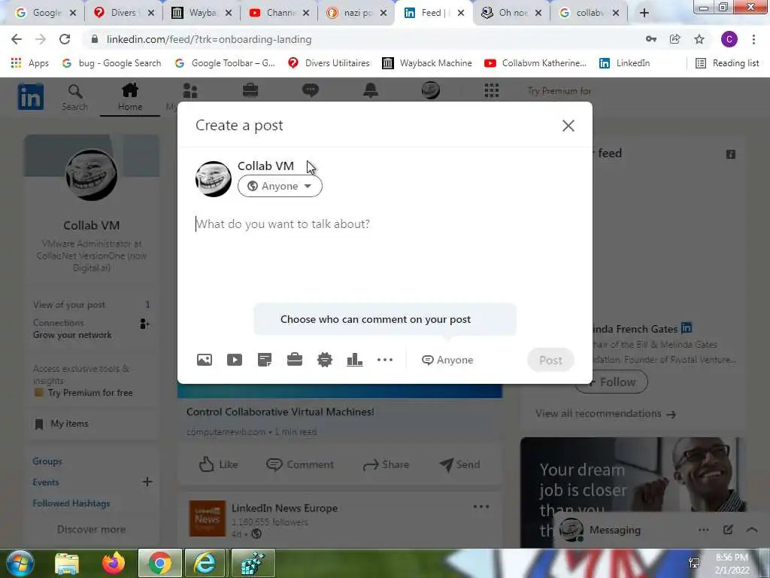Click View all recommendations link
Viewport: 770px width, 578px height.
[x=605, y=414]
